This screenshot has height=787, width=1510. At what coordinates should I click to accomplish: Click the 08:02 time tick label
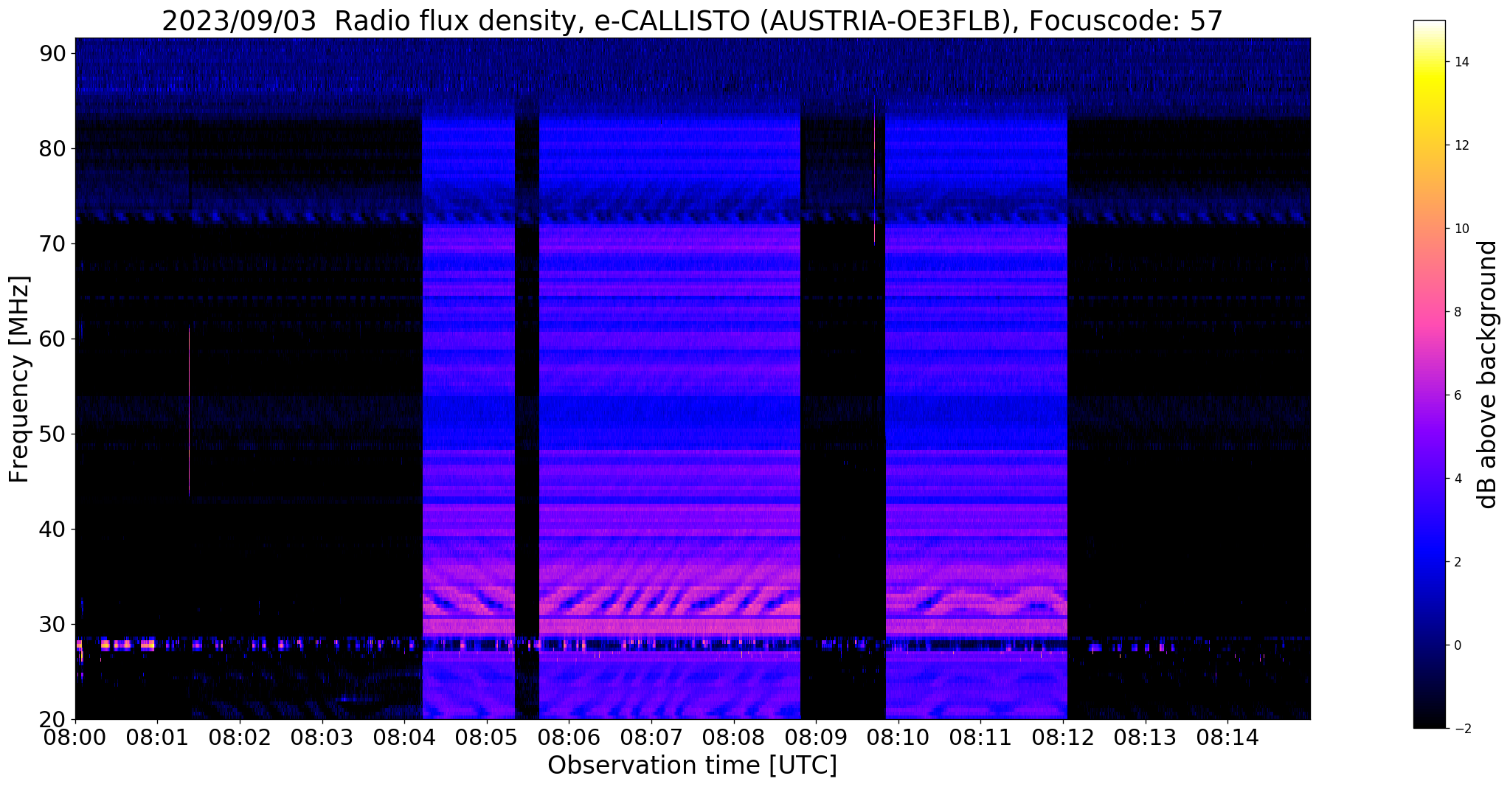pyautogui.click(x=240, y=737)
